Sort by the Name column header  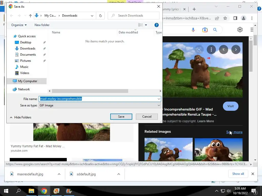(x=56, y=32)
